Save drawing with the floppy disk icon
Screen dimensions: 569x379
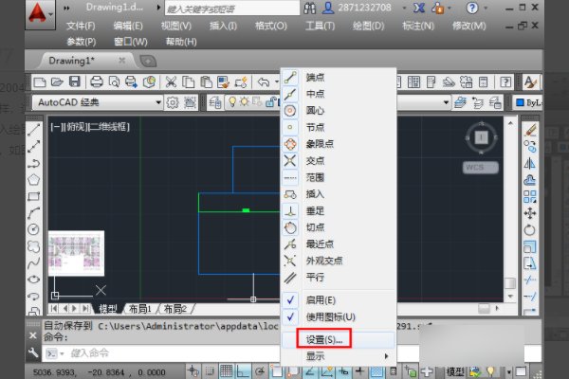[x=75, y=81]
